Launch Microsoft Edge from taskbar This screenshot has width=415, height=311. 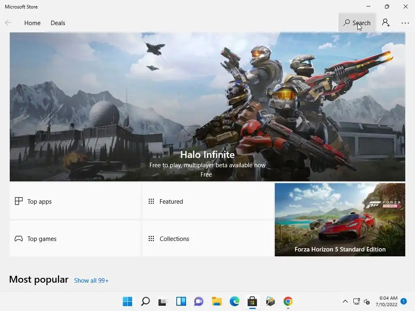235,301
